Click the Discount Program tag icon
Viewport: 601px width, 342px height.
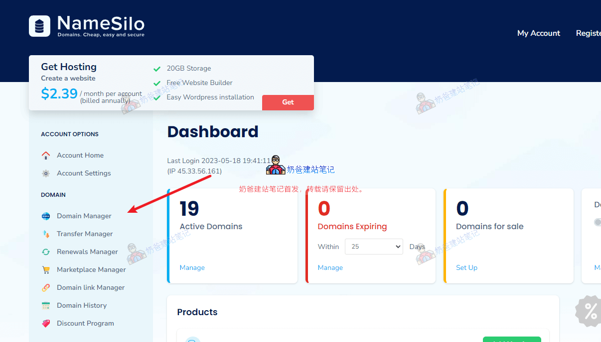[46, 324]
